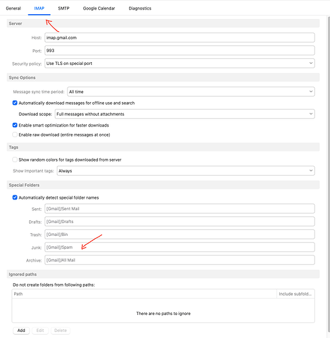Click the Archive folder field
The height and width of the screenshot is (338, 330).
180,260
